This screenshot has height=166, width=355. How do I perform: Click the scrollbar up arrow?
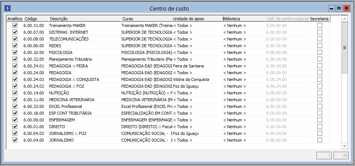(x=344, y=18)
